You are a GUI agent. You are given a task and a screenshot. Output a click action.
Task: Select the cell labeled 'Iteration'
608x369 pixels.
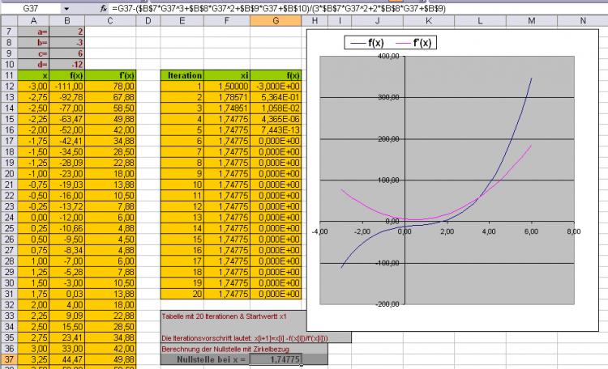tap(183, 75)
